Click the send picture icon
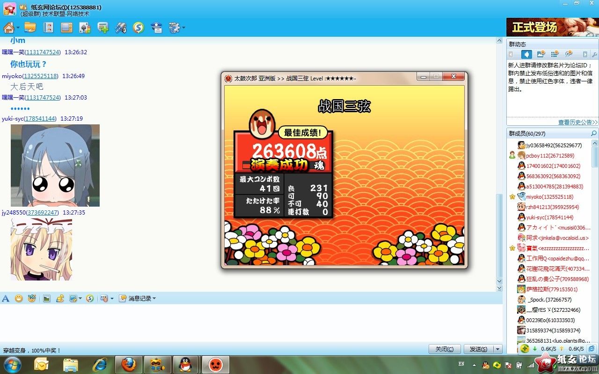 47,298
